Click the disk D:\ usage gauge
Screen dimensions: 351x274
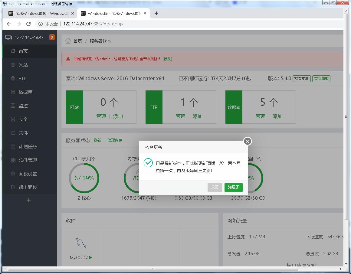[255, 178]
